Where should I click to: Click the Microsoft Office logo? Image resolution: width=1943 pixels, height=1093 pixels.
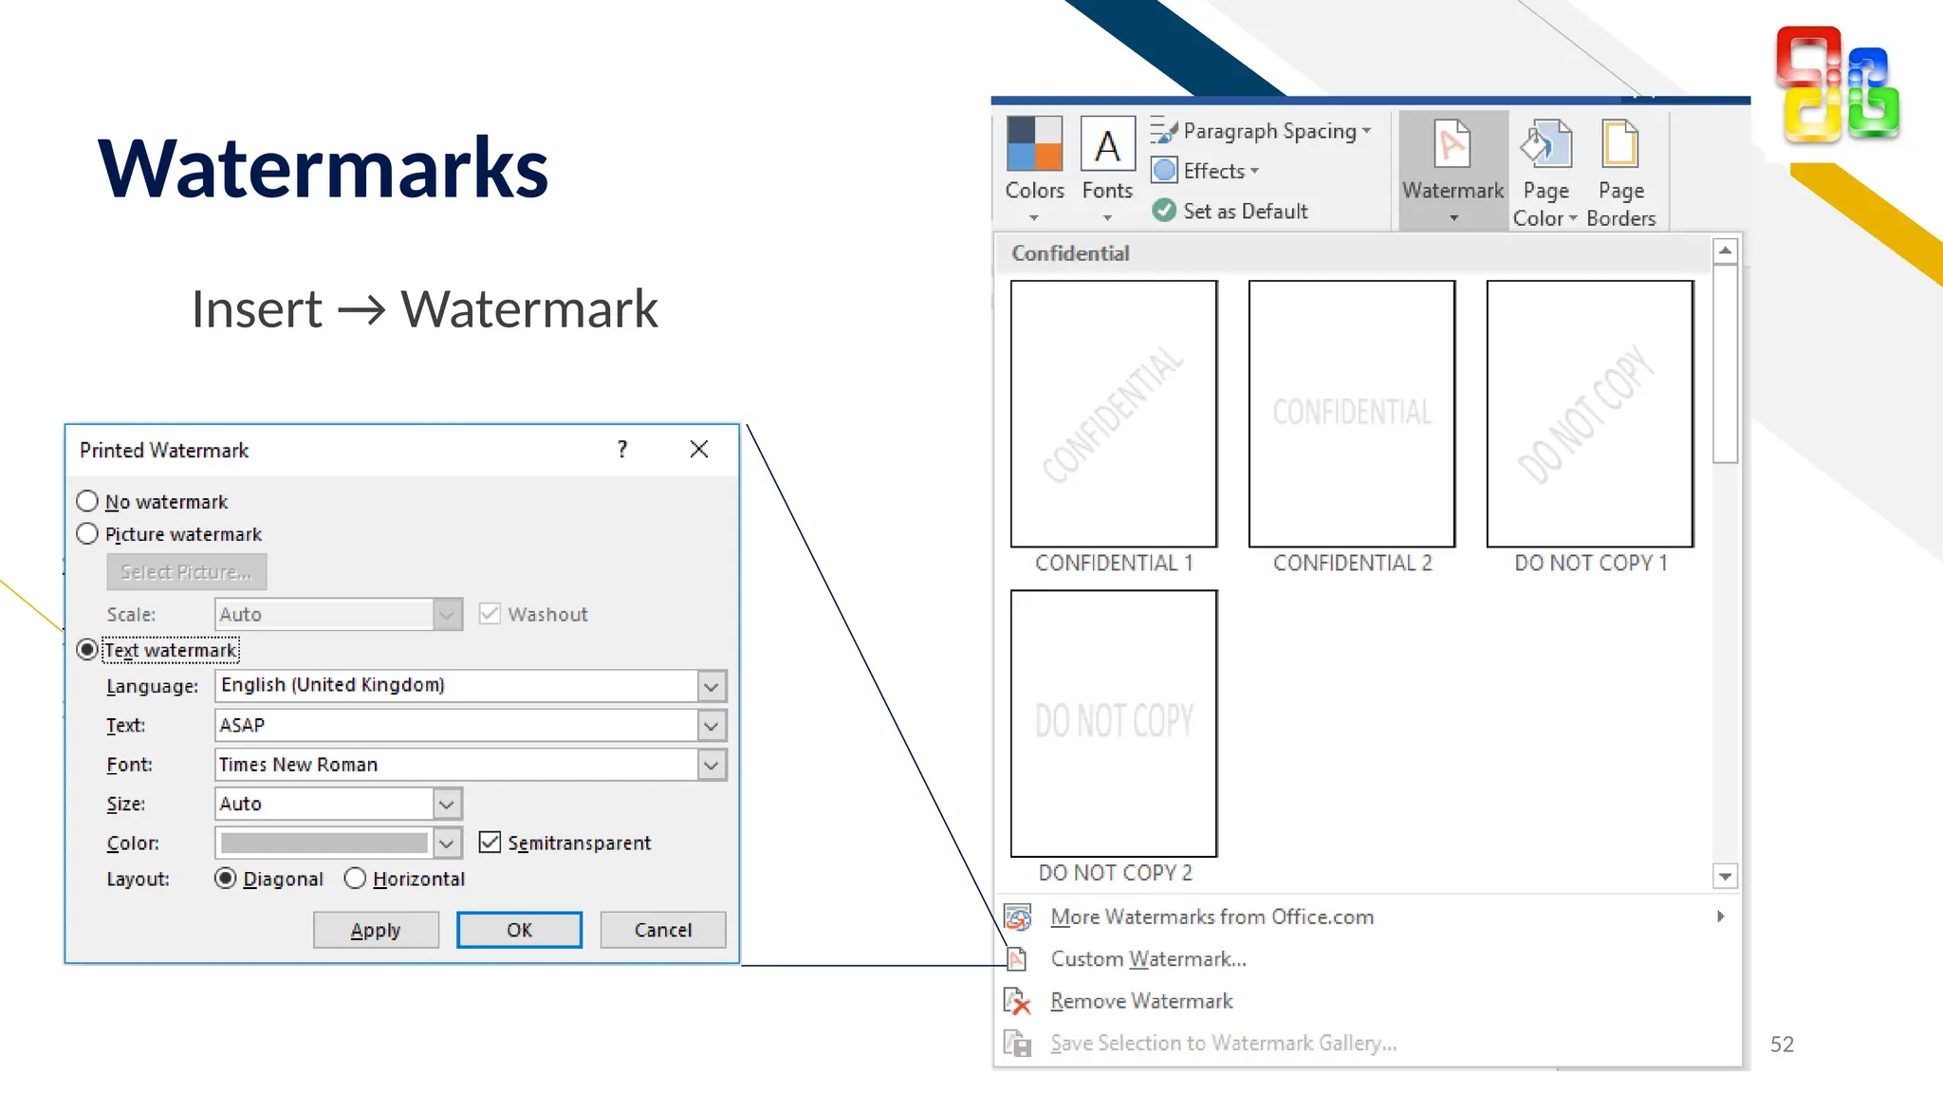pos(1838,85)
